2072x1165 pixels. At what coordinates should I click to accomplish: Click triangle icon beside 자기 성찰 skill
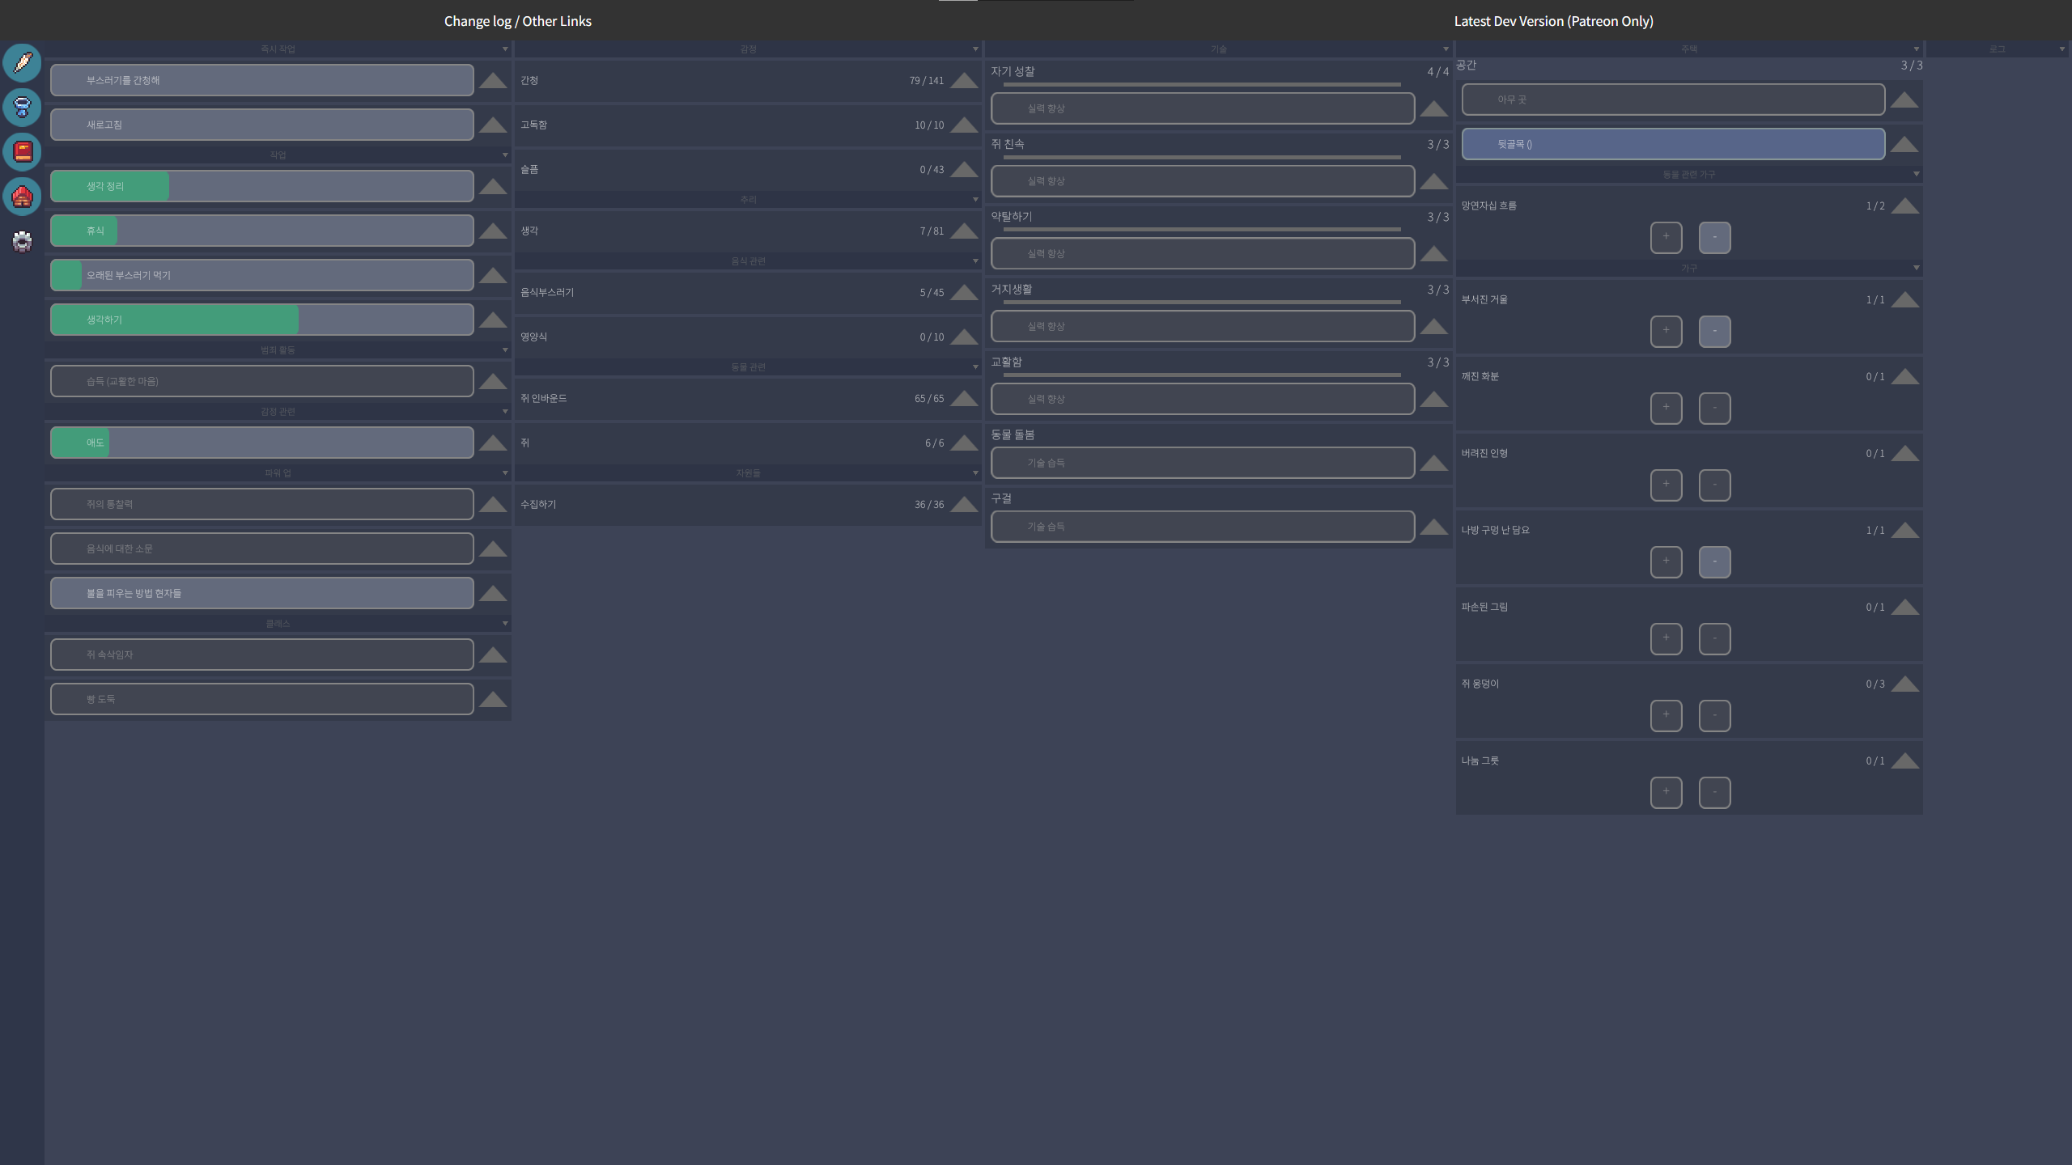(x=1433, y=108)
